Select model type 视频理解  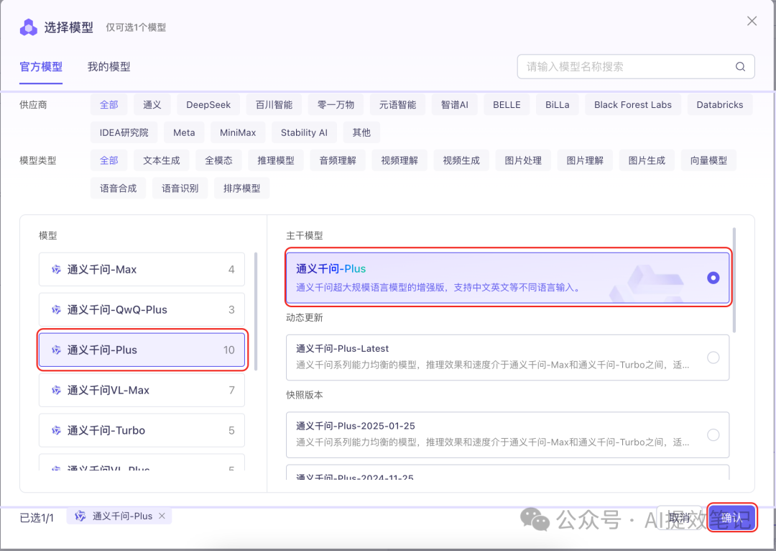[x=399, y=160]
